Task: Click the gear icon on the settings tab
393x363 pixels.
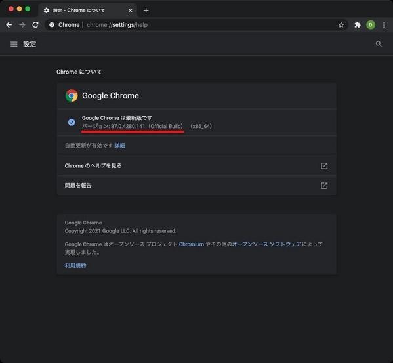Action: tap(47, 11)
